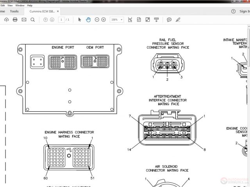
Task: Switch to the Tools tab
Action: [14, 11]
